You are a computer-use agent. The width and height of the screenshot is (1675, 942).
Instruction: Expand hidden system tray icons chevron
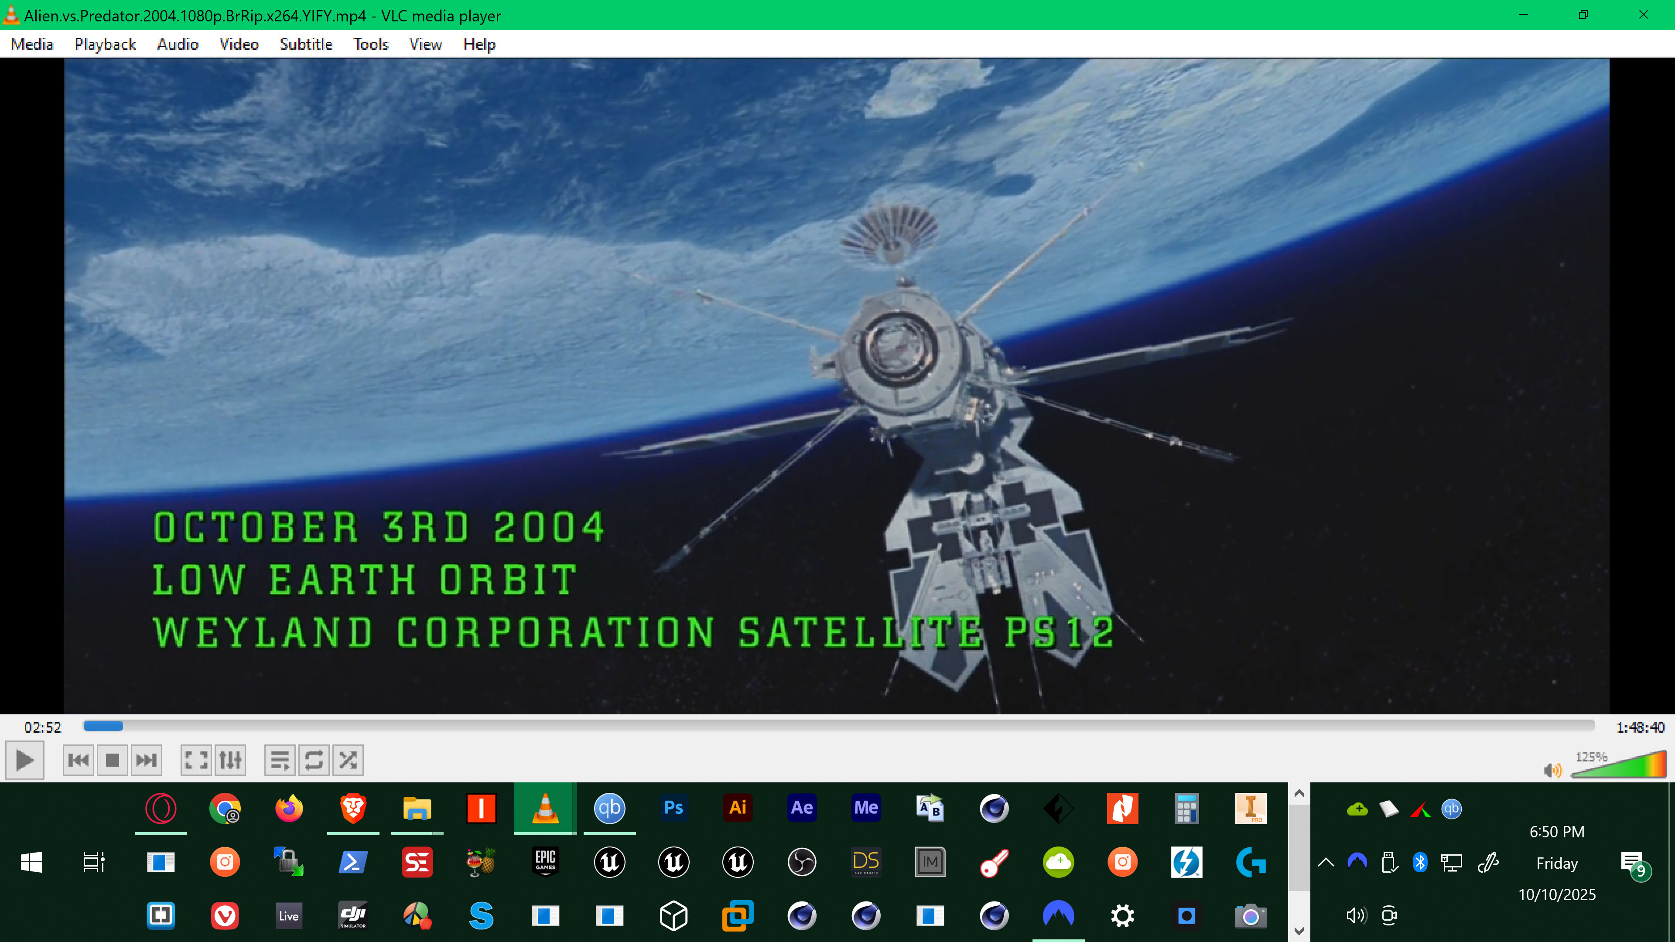pos(1326,863)
